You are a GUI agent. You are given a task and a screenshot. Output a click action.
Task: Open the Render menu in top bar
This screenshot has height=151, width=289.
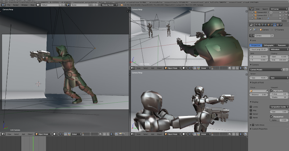(16, 5)
